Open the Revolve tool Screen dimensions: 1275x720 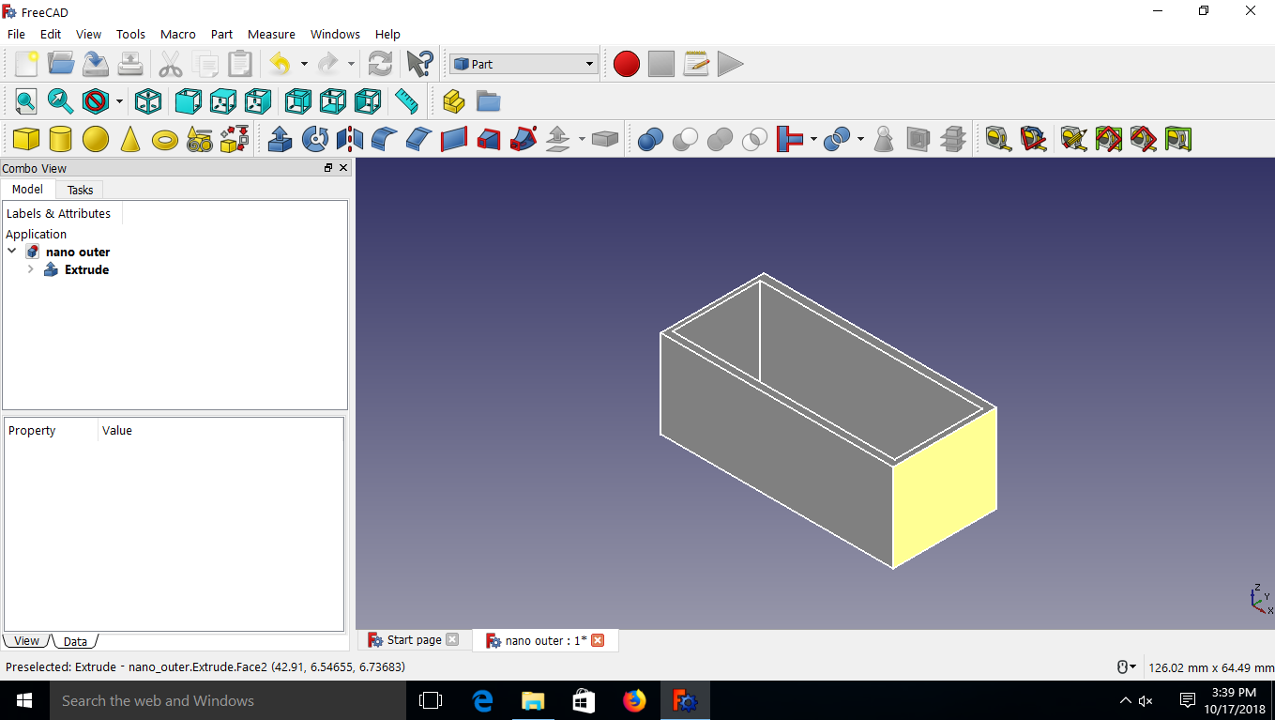click(x=314, y=139)
